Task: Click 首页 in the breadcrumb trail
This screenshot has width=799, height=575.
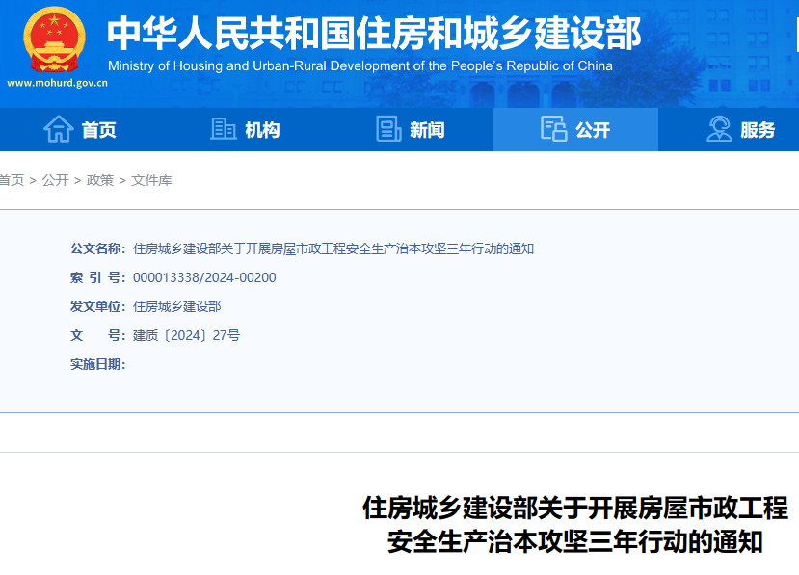Action: (x=12, y=180)
